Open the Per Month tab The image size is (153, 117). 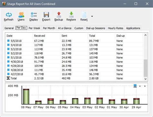click(49, 28)
